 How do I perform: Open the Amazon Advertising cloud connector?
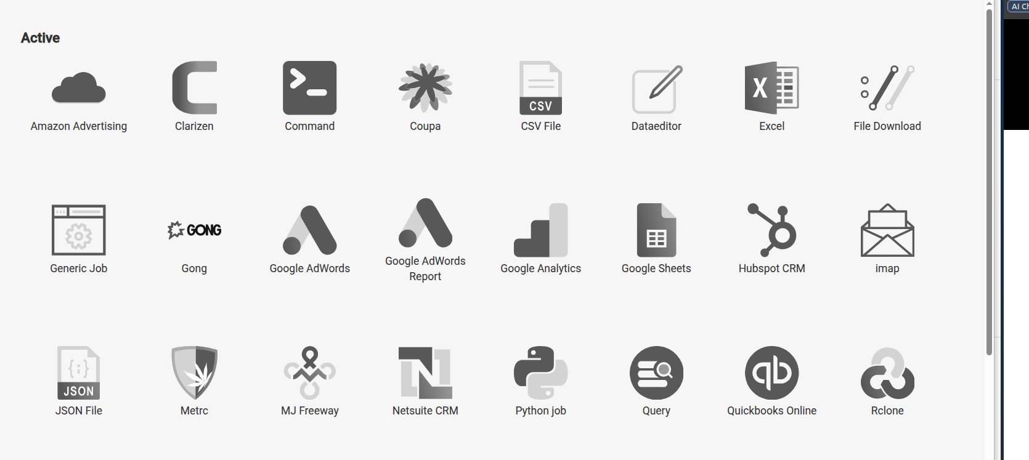tap(79, 87)
